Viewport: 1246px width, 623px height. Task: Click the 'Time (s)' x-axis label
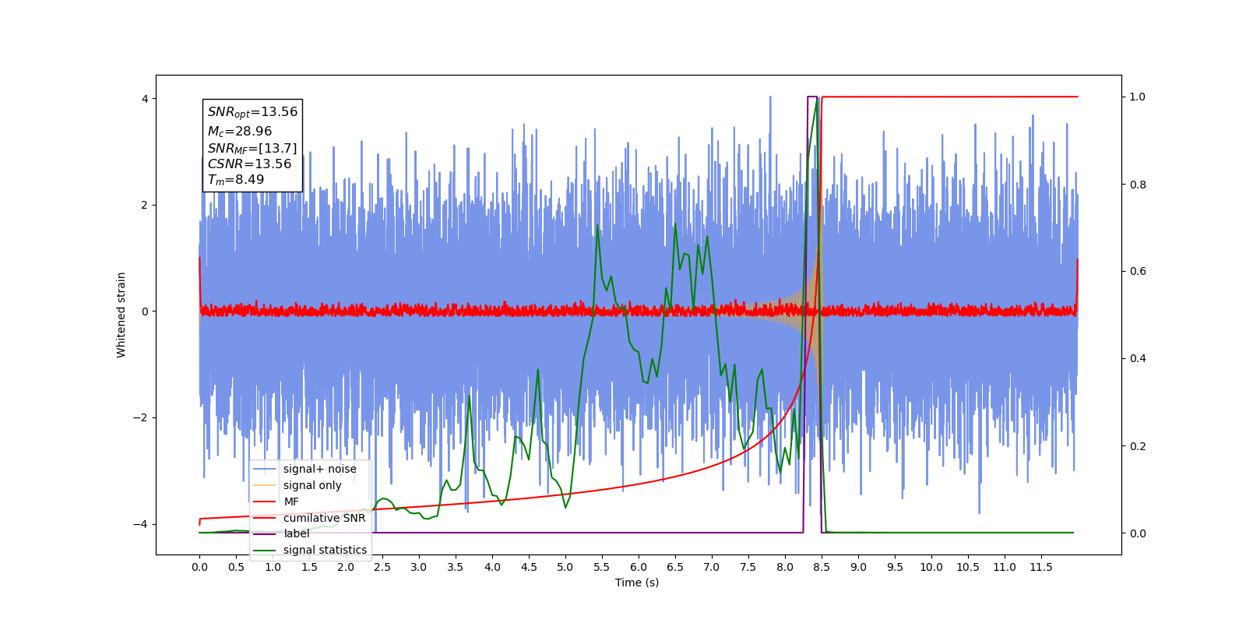(x=637, y=583)
